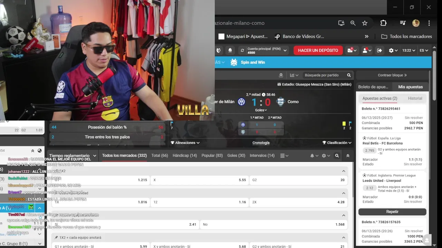Screen dimensions: 442x248
Task: Select 2X double chance odds 4.28
Action: point(298,202)
